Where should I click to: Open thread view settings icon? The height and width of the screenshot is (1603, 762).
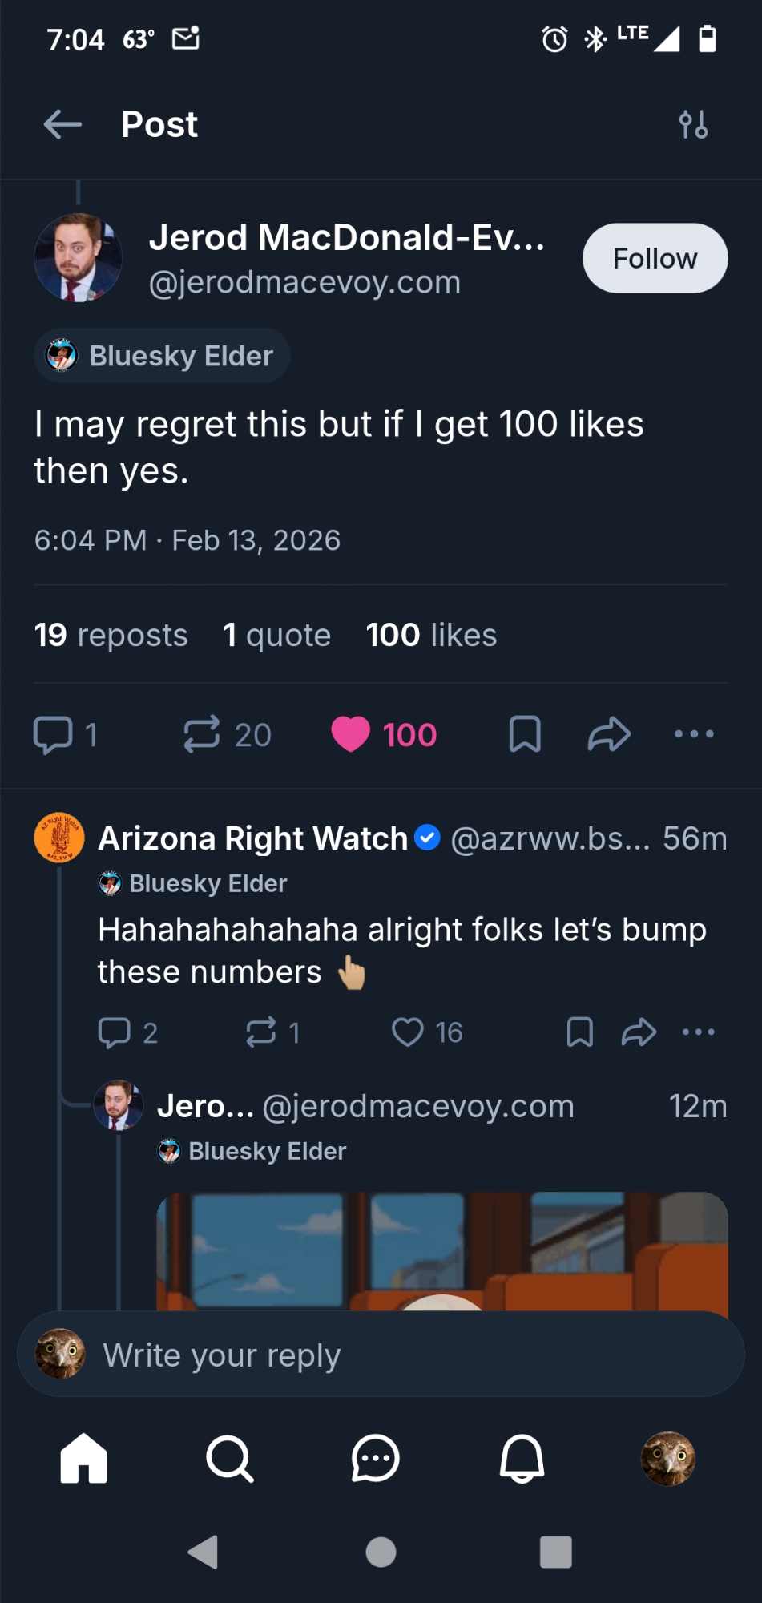[x=693, y=125]
